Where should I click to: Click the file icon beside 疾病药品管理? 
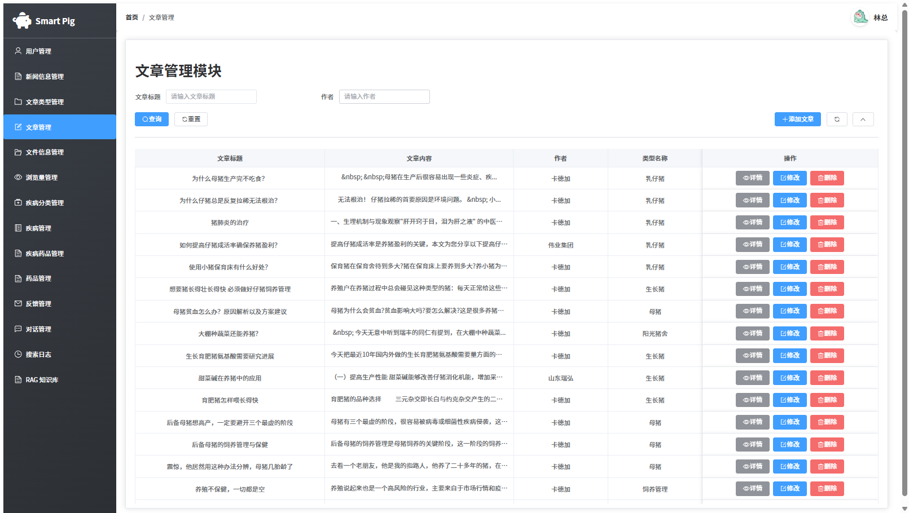tap(18, 253)
